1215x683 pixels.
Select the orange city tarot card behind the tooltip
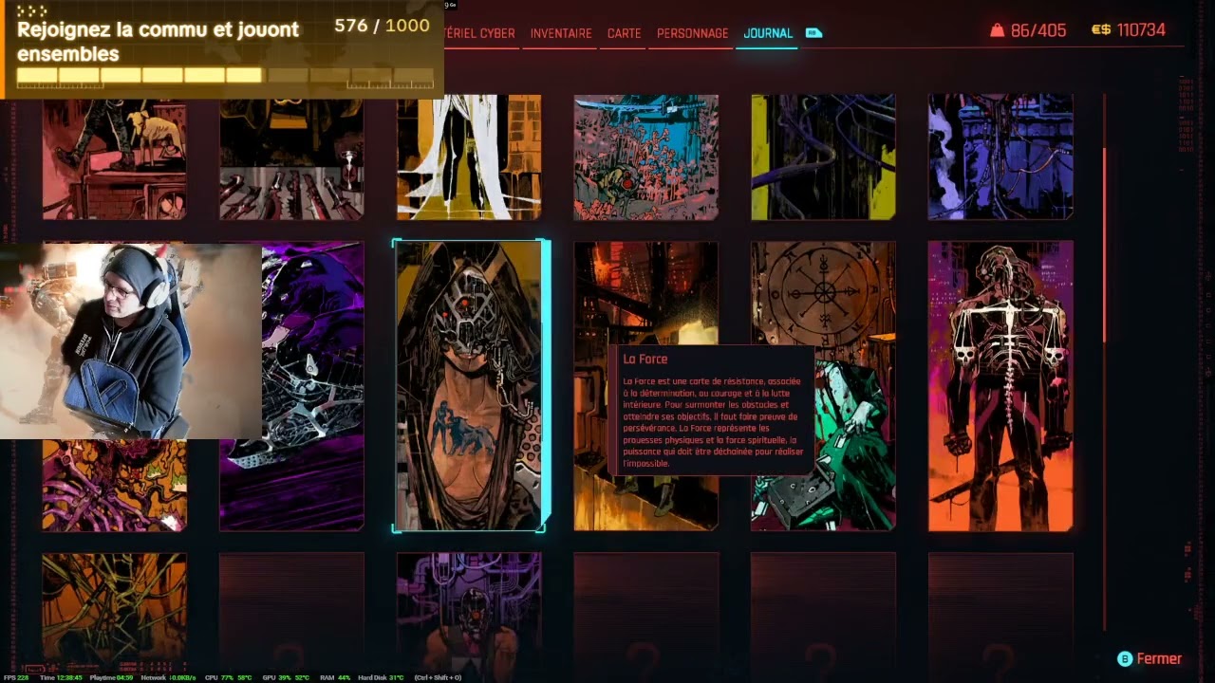pos(645,386)
